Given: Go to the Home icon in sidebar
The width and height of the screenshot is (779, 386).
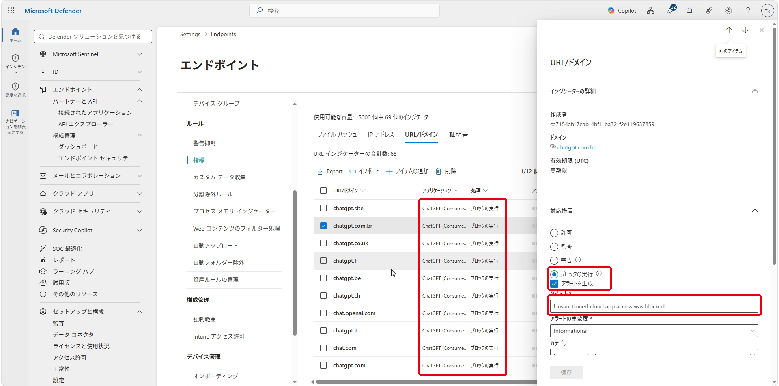Looking at the screenshot, I should 15,34.
